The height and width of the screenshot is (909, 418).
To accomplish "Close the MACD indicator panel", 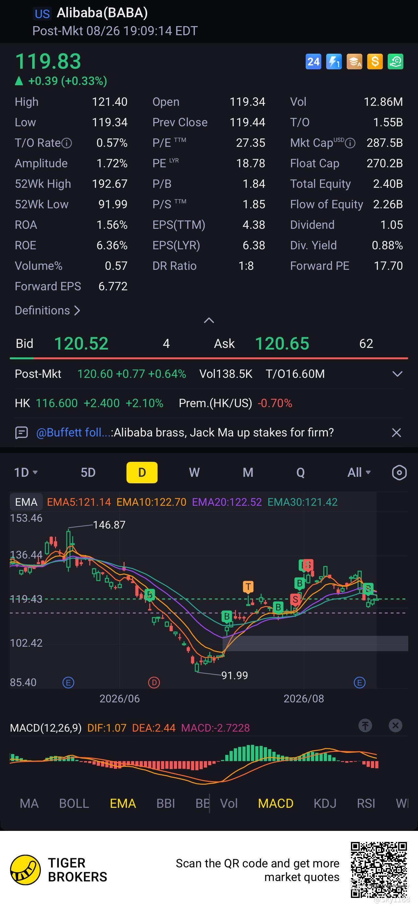I will click(x=396, y=725).
